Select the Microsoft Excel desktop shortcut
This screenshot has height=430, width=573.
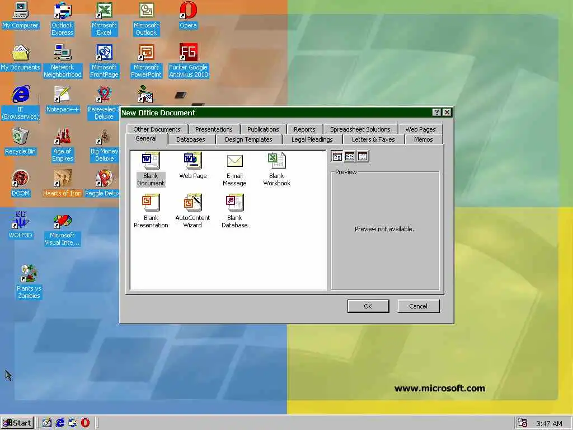(x=104, y=19)
